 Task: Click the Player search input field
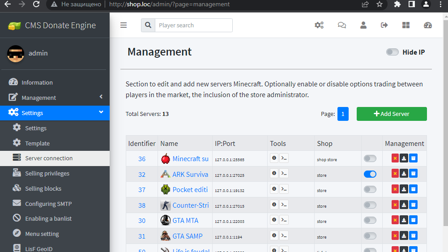pos(193,26)
